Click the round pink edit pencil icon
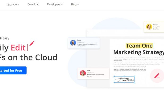This screenshot has height=104, width=164. pyautogui.click(x=157, y=76)
